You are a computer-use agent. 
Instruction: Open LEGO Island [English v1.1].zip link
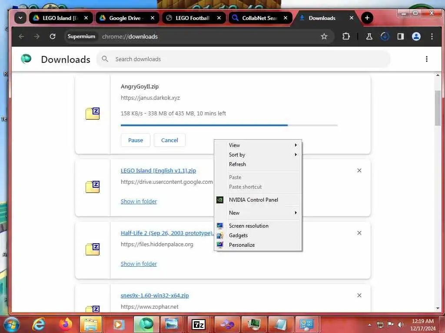point(158,170)
